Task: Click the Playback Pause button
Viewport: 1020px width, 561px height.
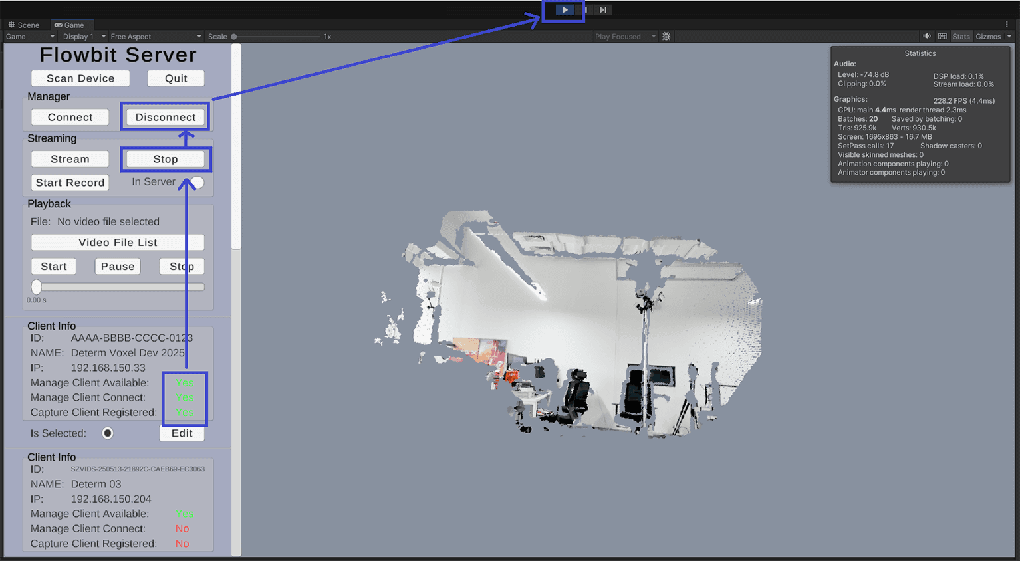Action: 118,267
